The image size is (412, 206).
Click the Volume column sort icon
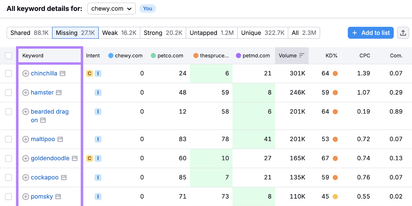pos(302,55)
